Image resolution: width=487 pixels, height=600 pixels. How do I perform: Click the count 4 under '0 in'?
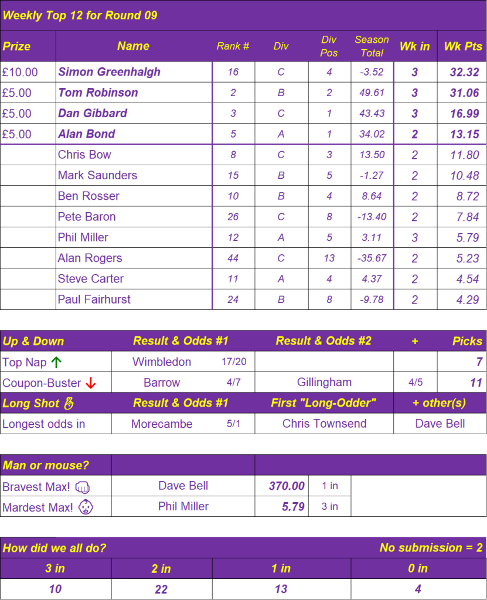coord(418,589)
